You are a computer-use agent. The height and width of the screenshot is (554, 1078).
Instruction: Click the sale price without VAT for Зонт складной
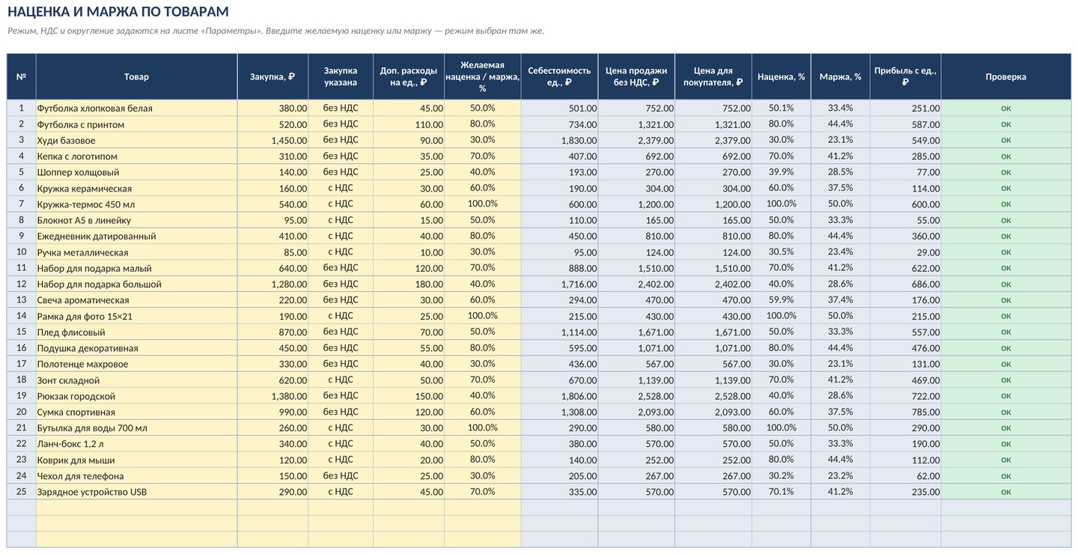click(x=636, y=380)
